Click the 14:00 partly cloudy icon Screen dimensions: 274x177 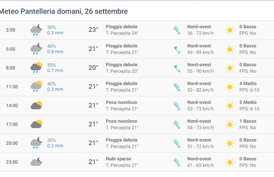[x=37, y=105]
